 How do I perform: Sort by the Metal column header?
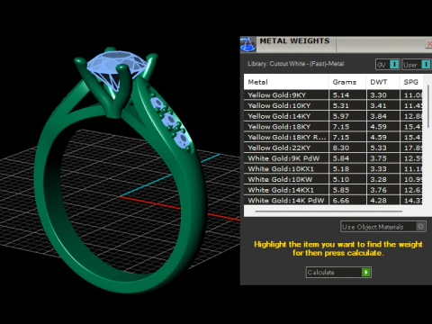(286, 82)
